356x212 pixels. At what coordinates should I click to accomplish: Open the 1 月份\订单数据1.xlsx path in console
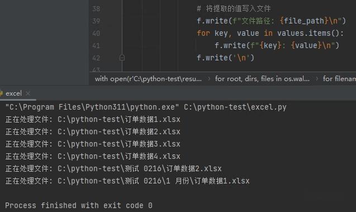(154, 181)
